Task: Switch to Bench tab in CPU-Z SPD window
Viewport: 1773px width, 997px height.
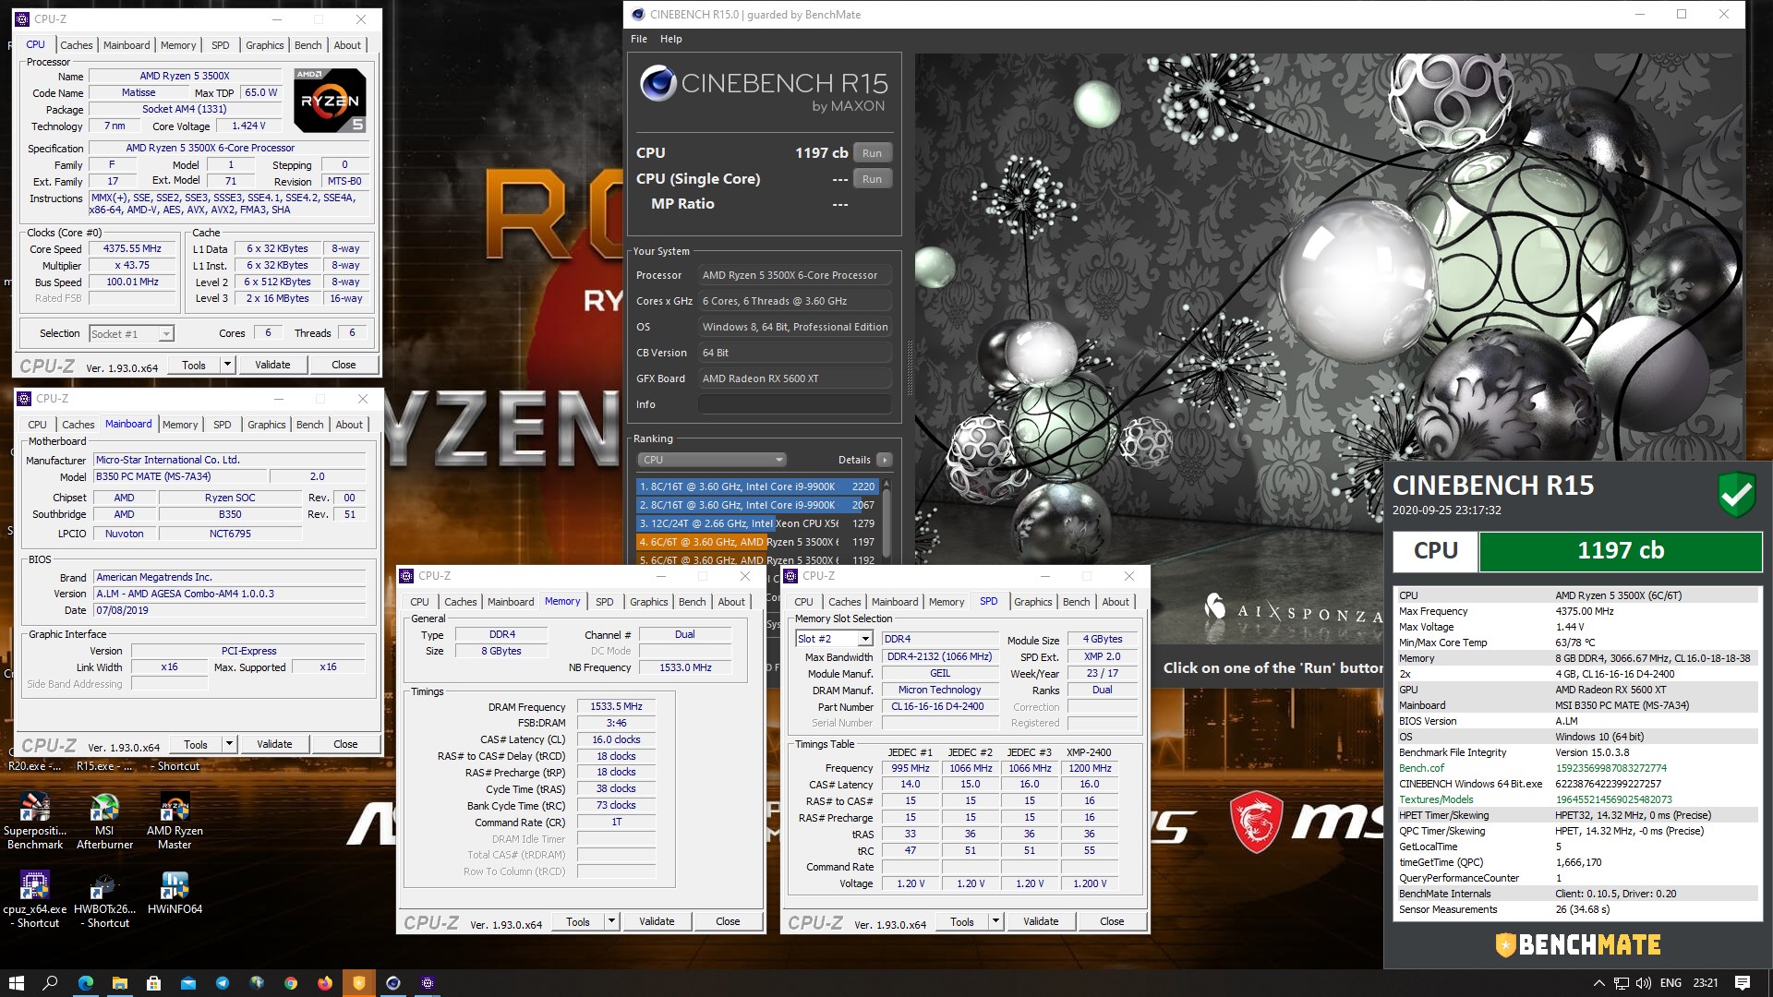Action: pos(1077,602)
